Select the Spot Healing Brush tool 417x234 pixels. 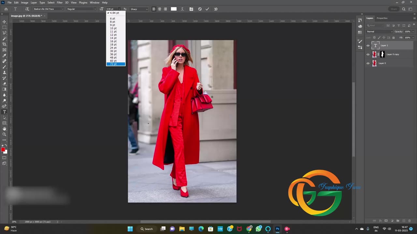tap(4, 61)
